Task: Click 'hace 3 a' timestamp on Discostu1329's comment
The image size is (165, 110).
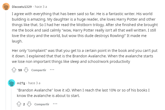Action: pyautogui.click(x=40, y=6)
